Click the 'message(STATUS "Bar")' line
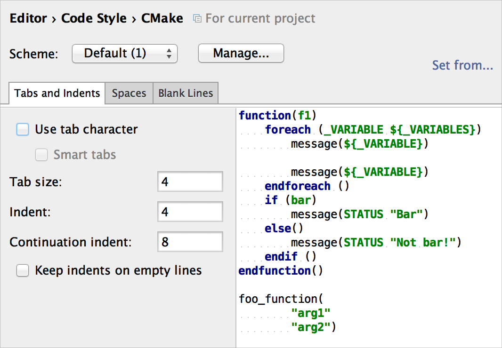502x348 pixels. [x=359, y=214]
